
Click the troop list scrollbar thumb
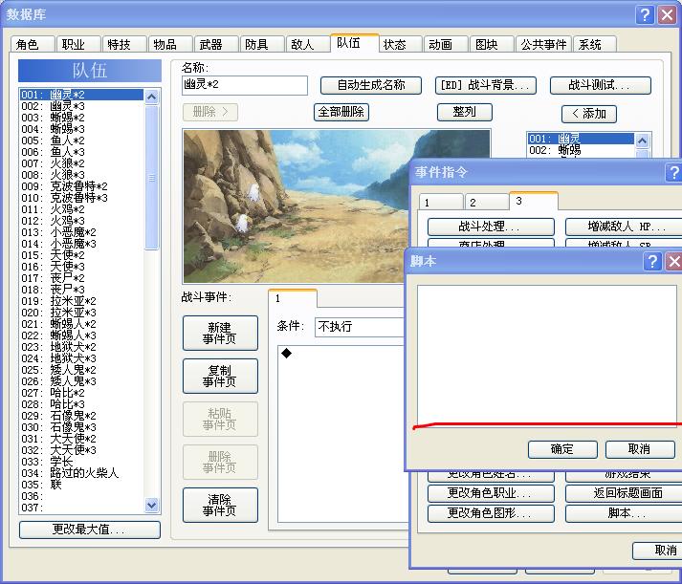click(x=151, y=177)
